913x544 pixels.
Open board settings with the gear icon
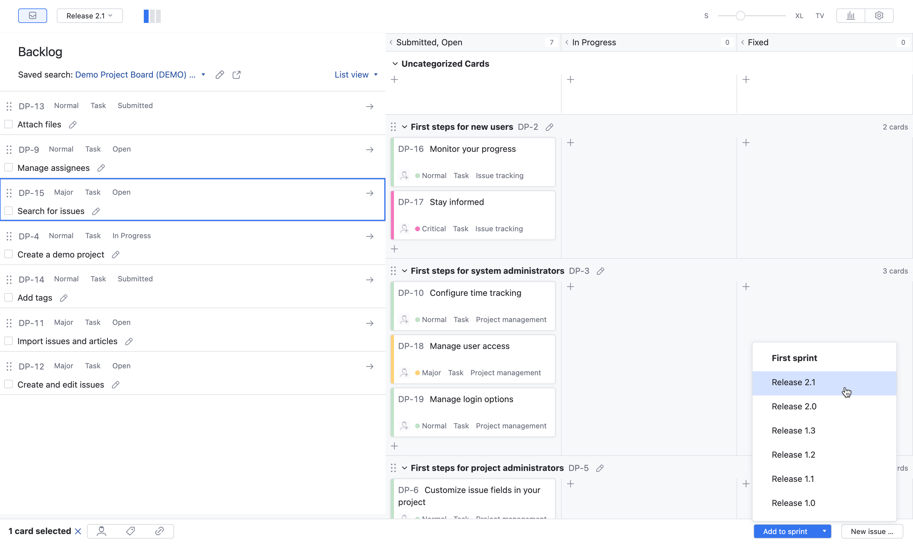click(x=879, y=15)
